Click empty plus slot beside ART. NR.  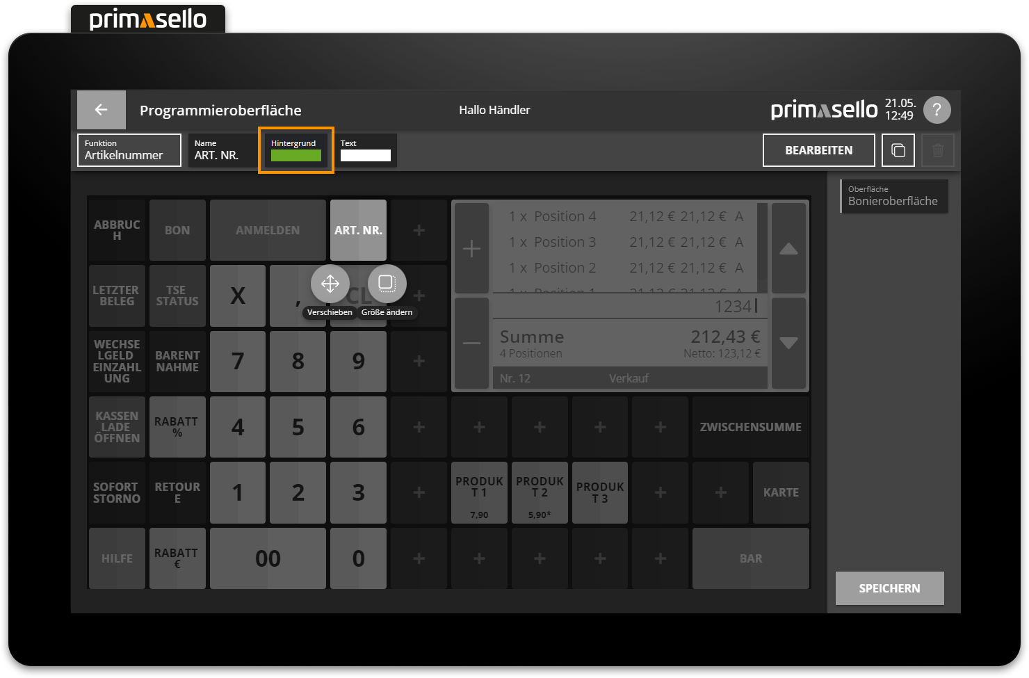[419, 230]
